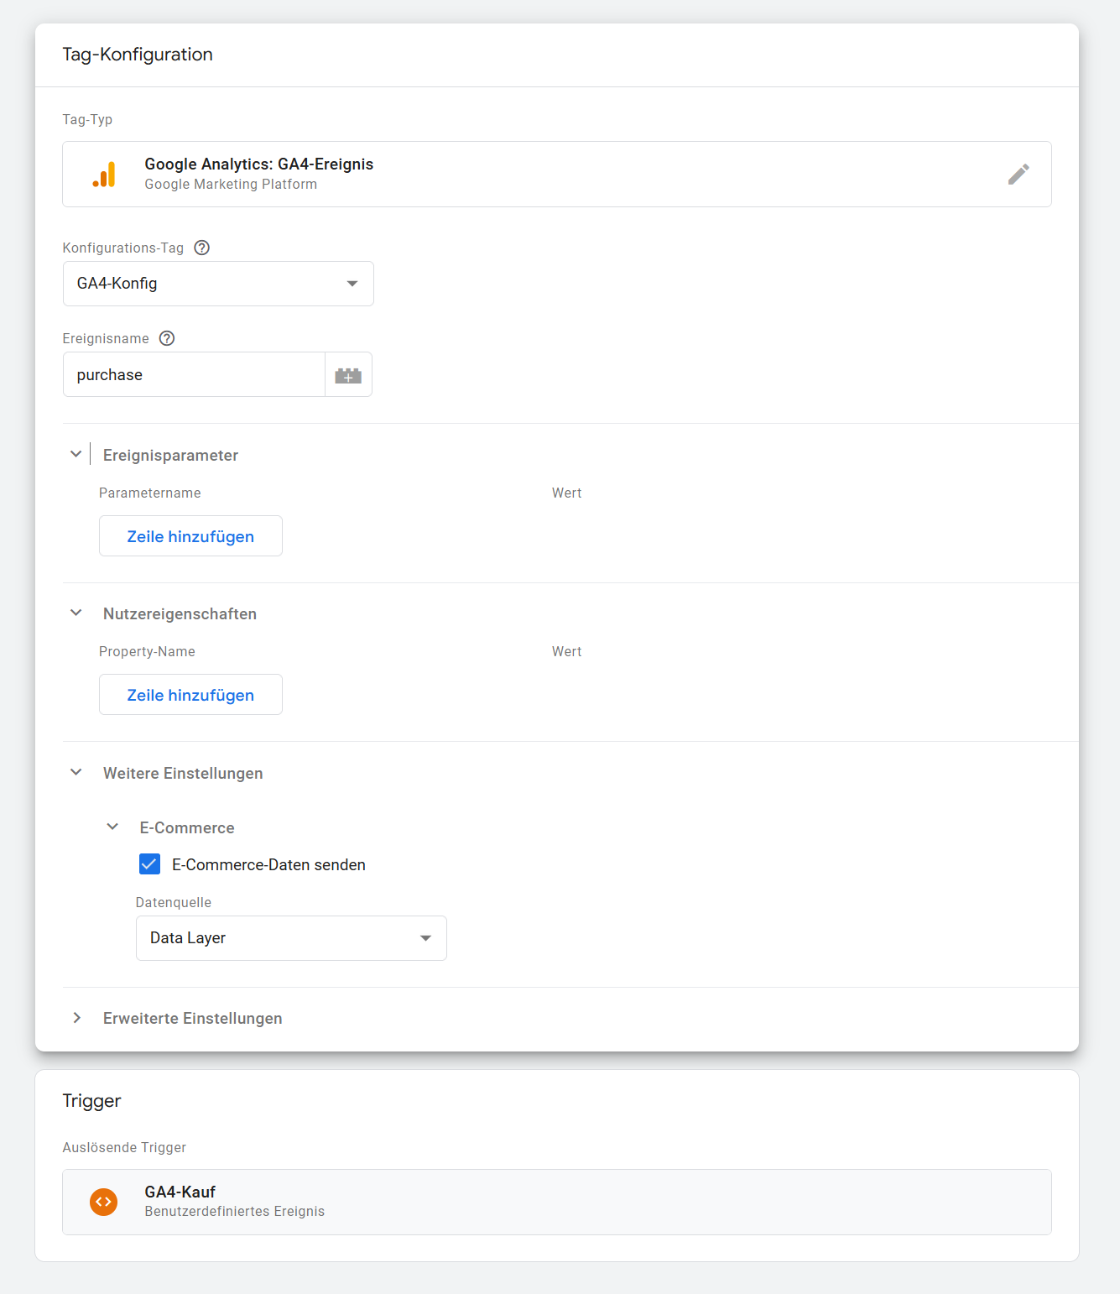This screenshot has height=1294, width=1120.
Task: Click the Datenquelle label
Action: (x=174, y=903)
